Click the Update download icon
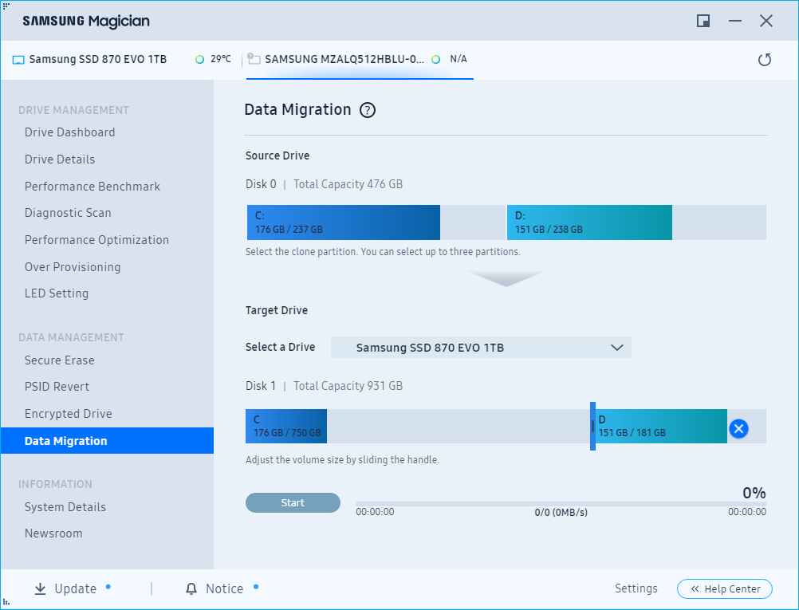The width and height of the screenshot is (799, 610). (40, 588)
